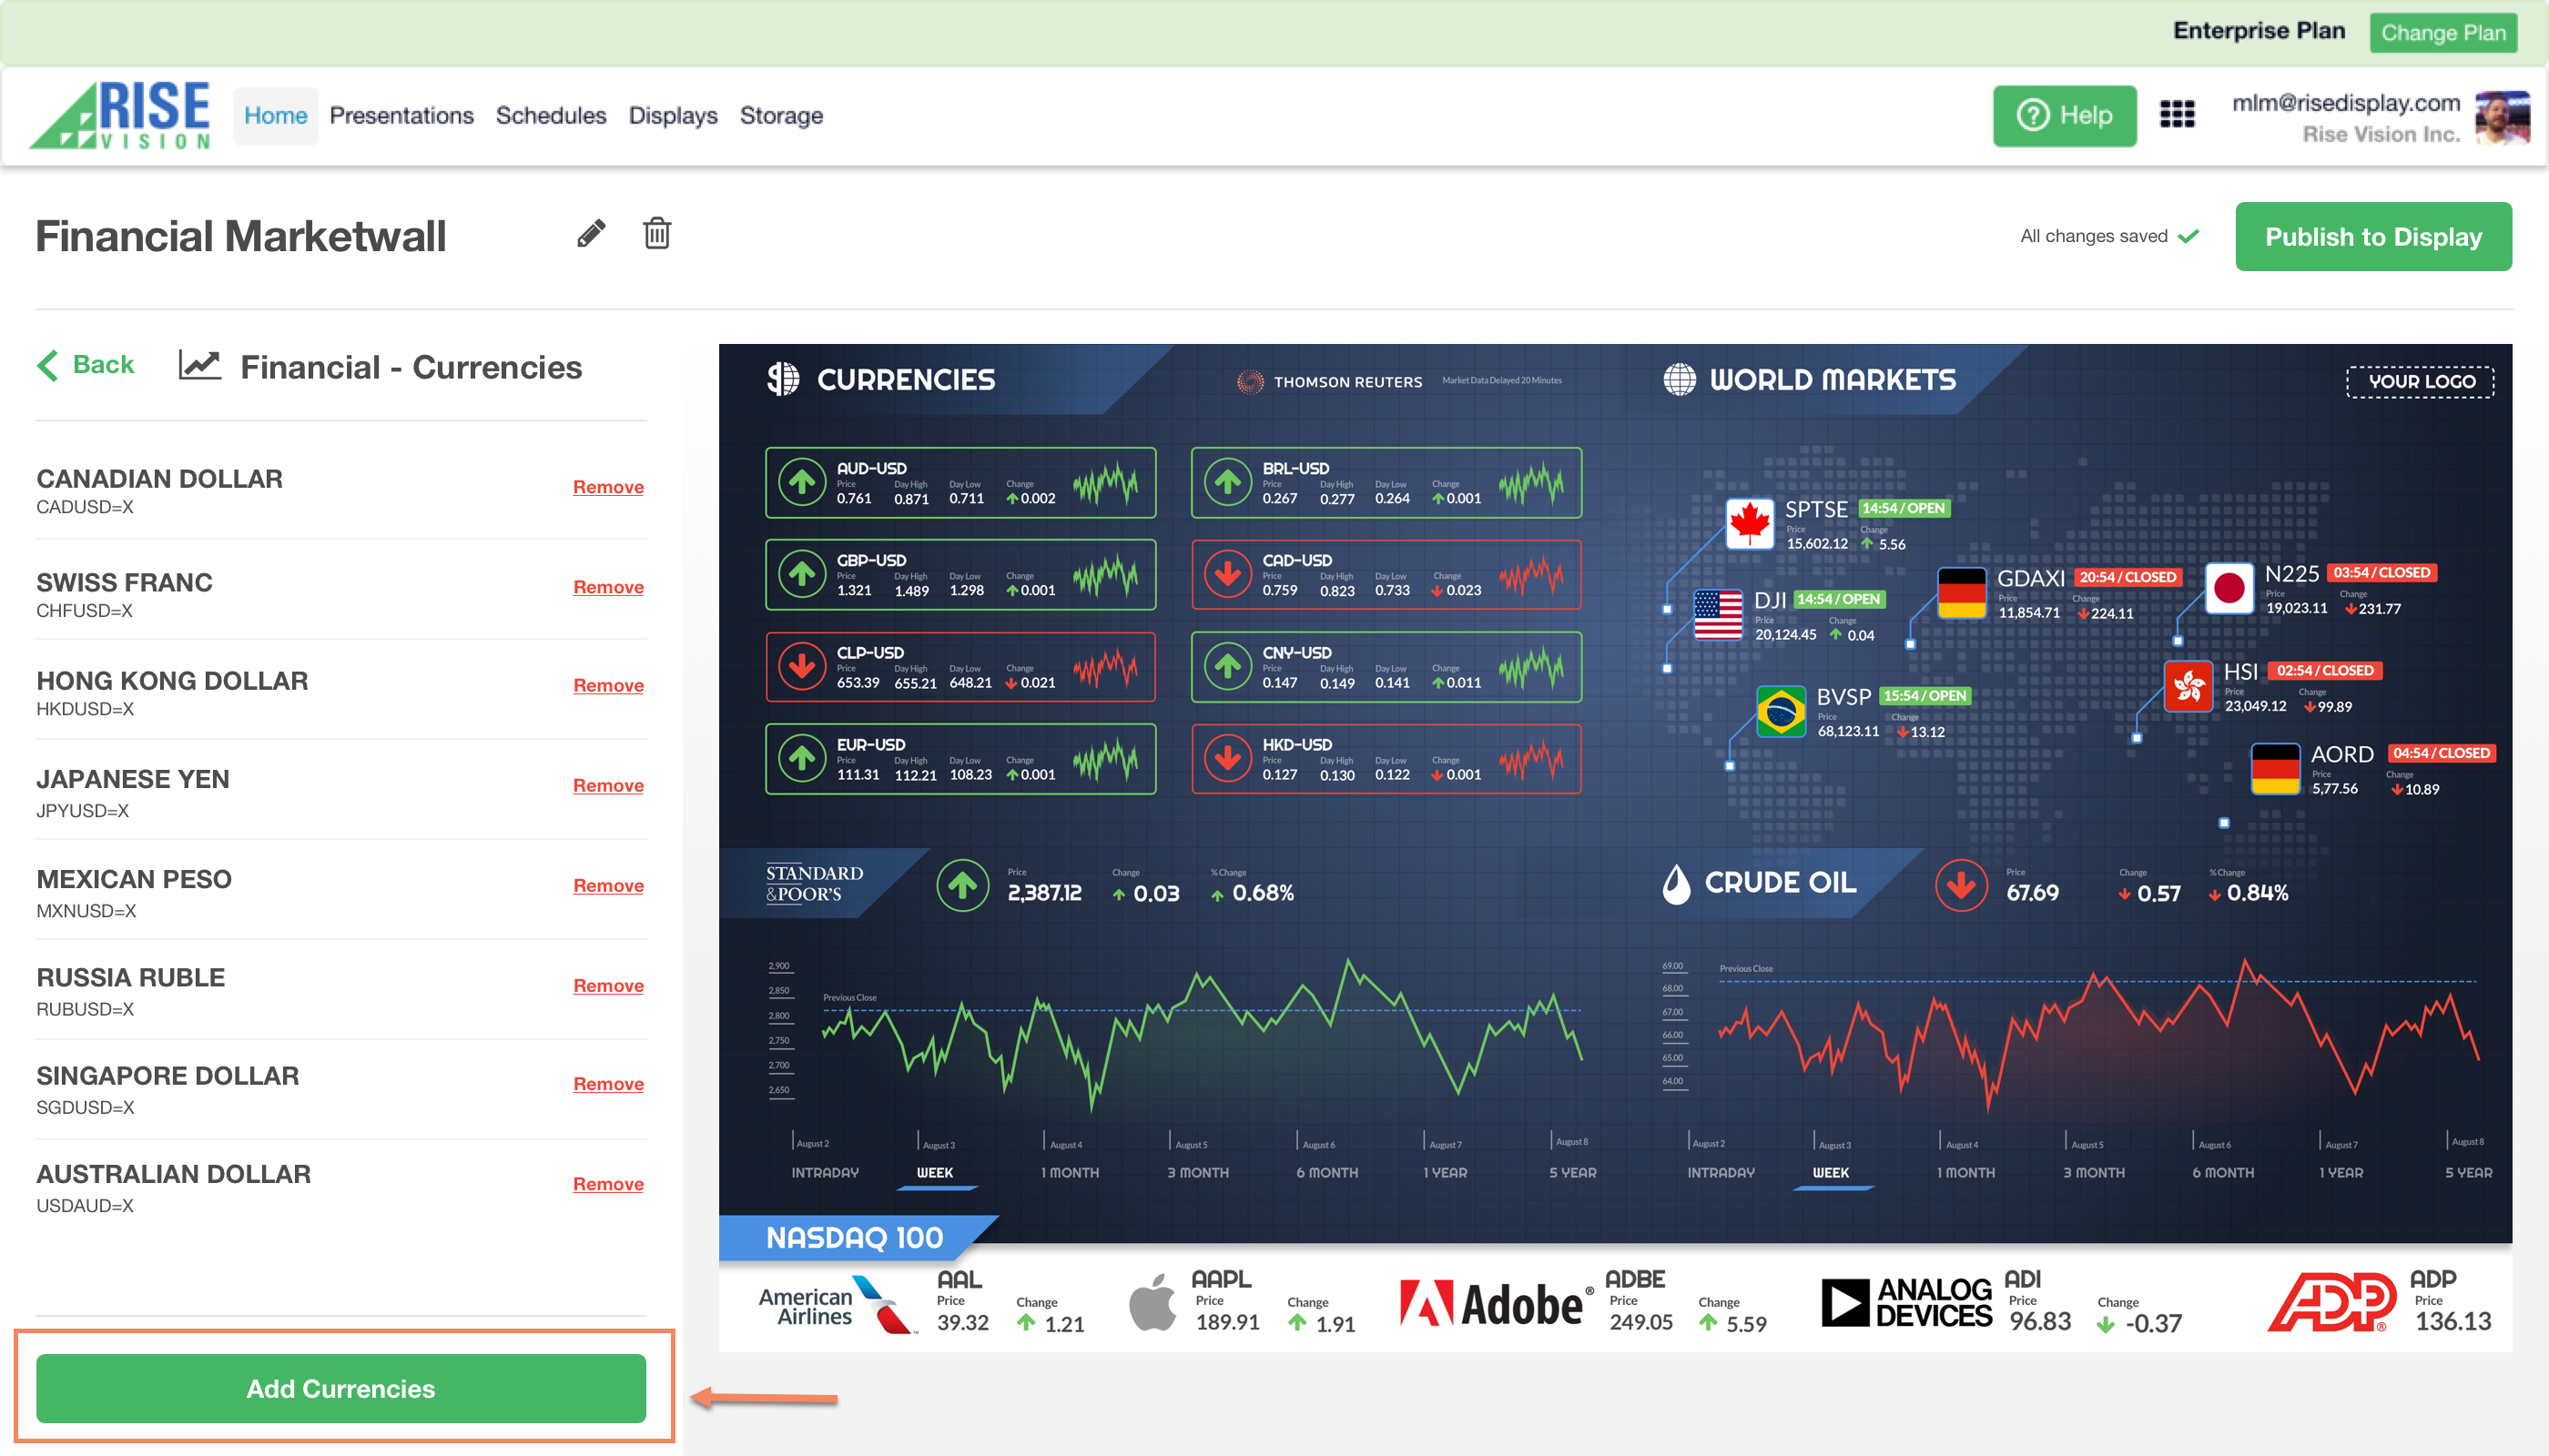Click the BRL-USD up arrow icon

click(1227, 483)
